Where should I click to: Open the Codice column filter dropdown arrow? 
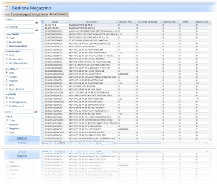coord(67,22)
